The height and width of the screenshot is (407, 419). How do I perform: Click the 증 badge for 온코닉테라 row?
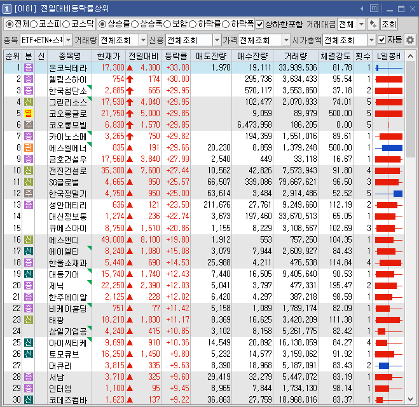click(29, 68)
